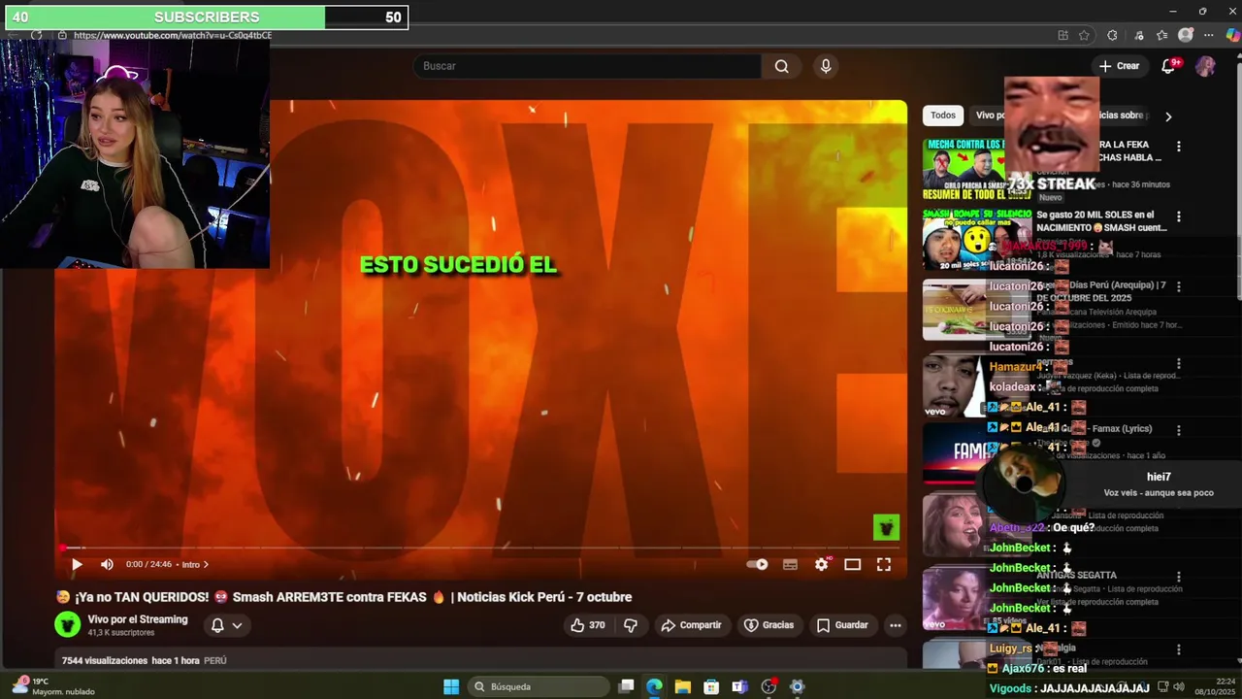Search with voice microphone icon
Image resolution: width=1242 pixels, height=699 pixels.
coord(826,66)
